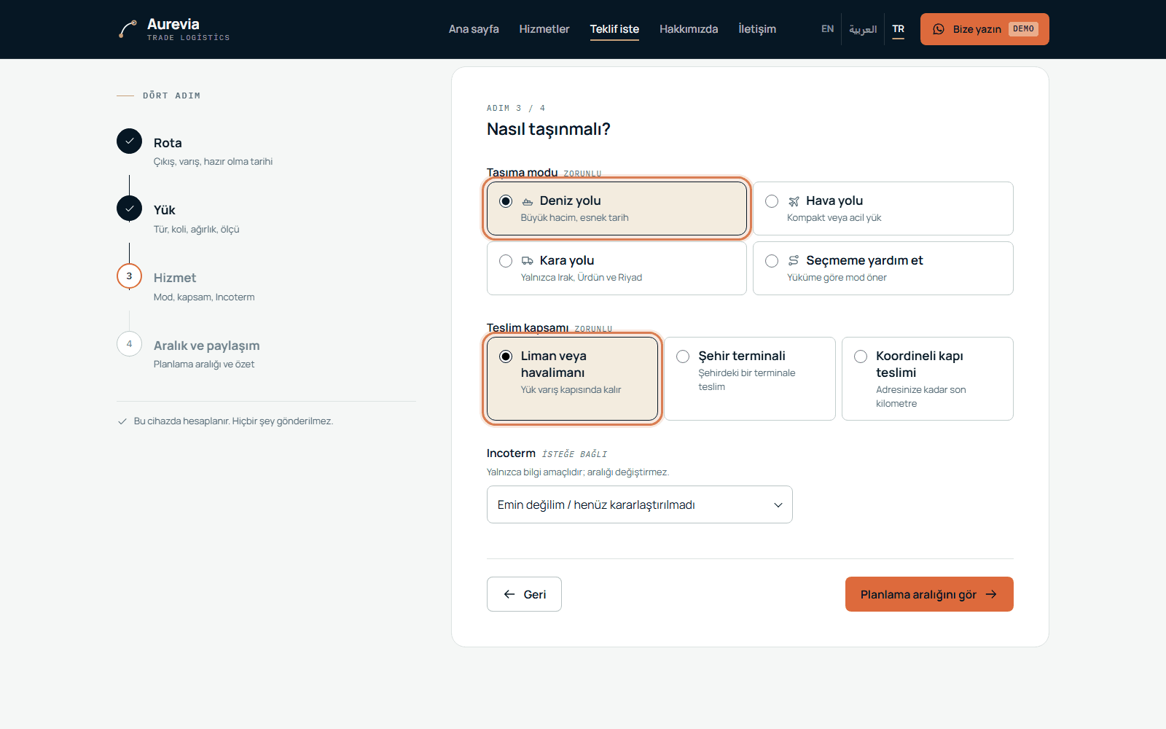Click the checkmark beside Bu cihazda hesaplanır

122,421
